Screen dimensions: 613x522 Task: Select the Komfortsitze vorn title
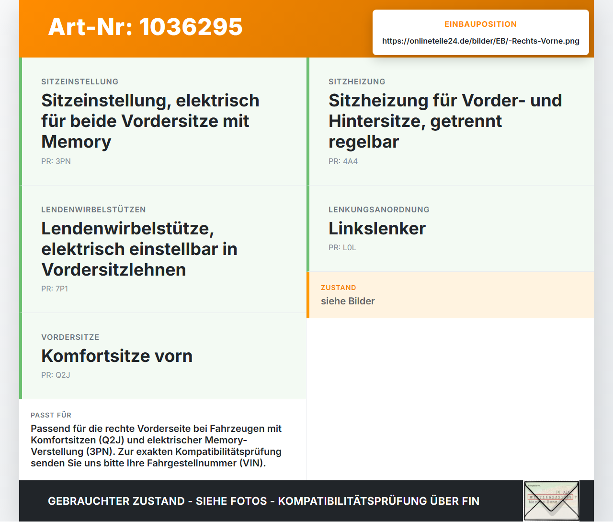click(x=117, y=356)
